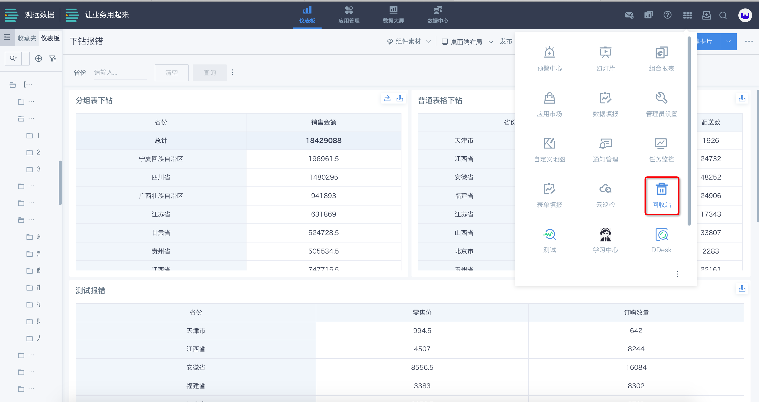Click the 配送数 column header
This screenshot has height=402, width=759.
pyautogui.click(x=711, y=123)
